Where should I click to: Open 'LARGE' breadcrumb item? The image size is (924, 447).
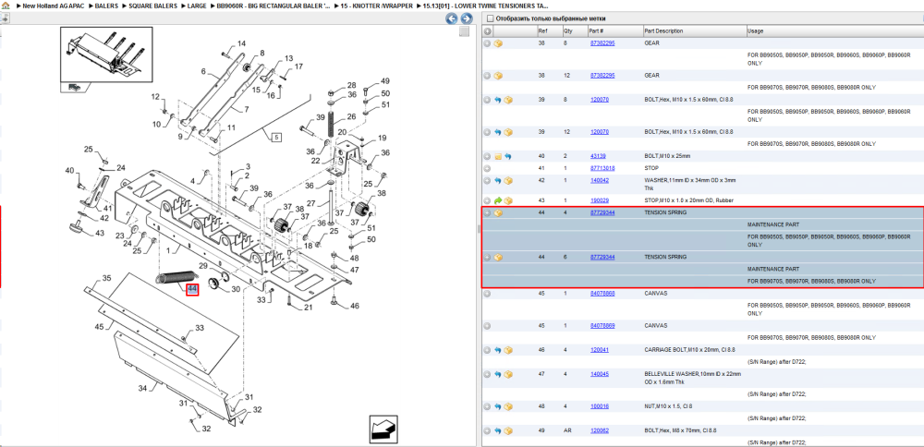point(196,6)
